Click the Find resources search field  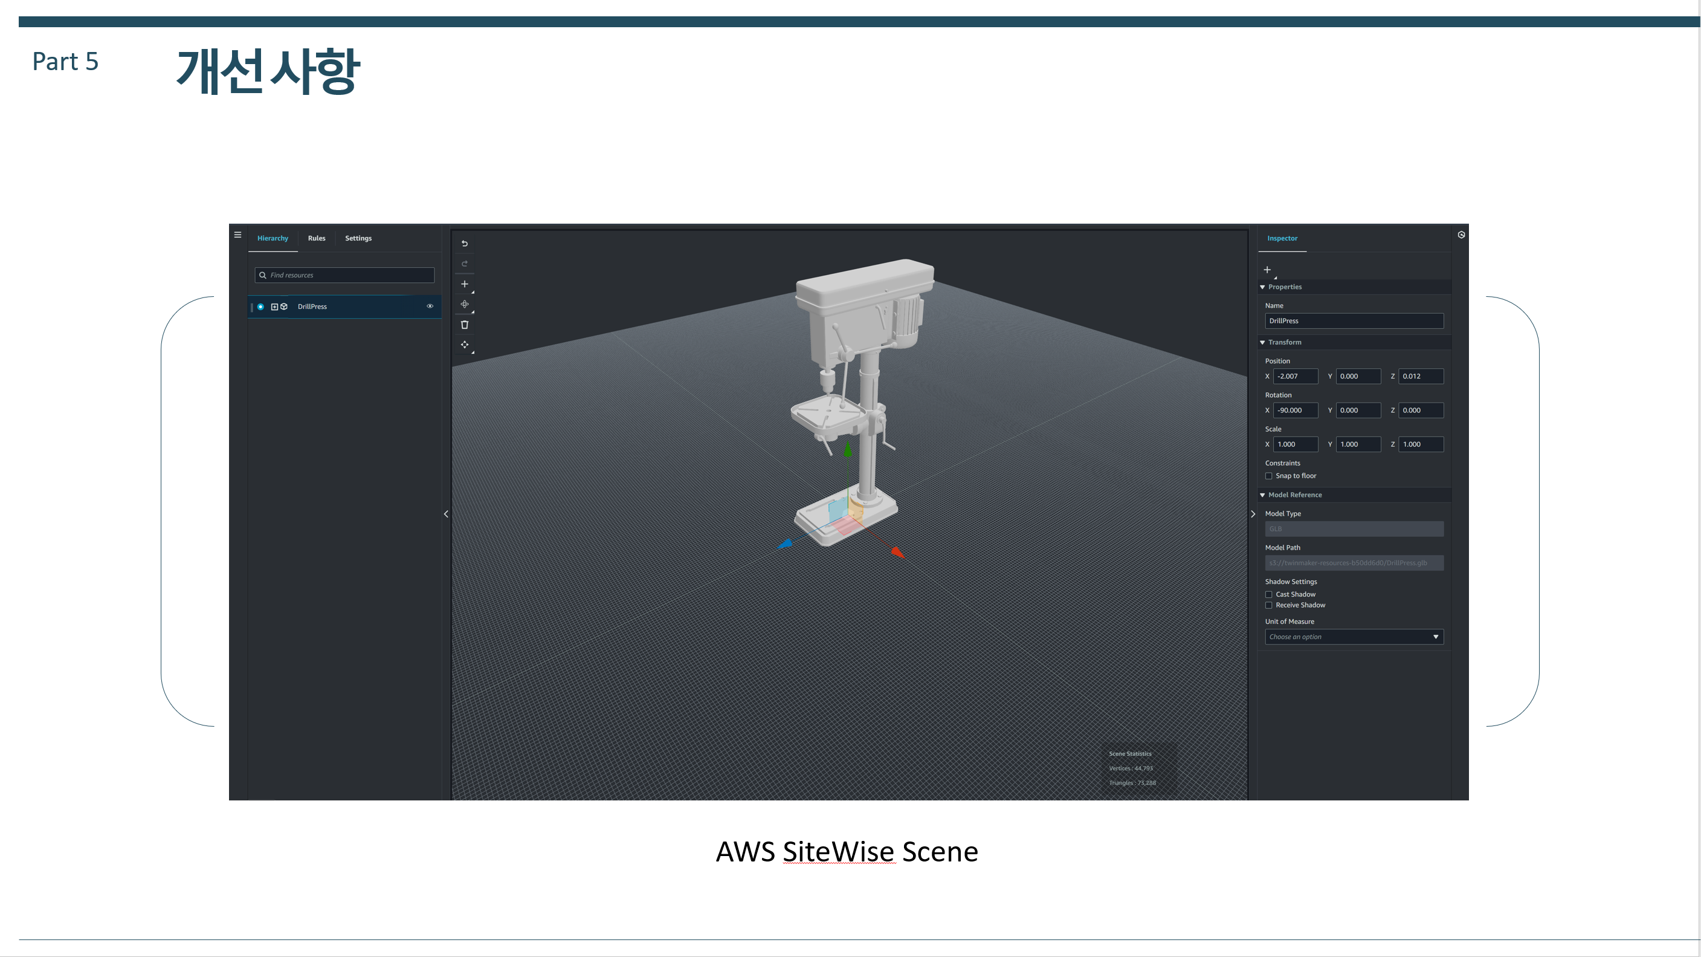(x=344, y=276)
